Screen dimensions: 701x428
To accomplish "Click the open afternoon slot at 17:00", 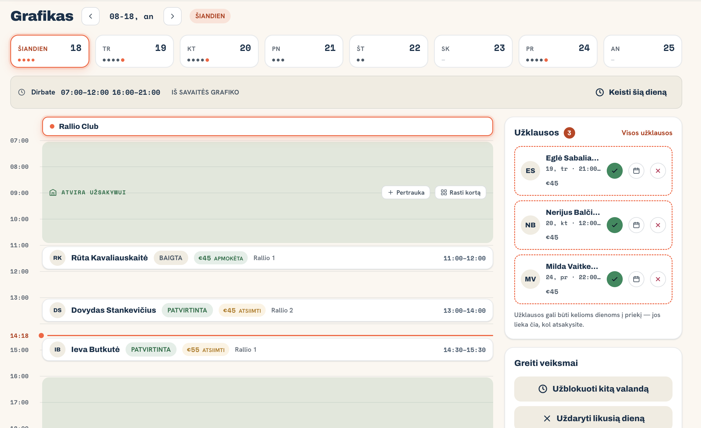I will [267, 402].
